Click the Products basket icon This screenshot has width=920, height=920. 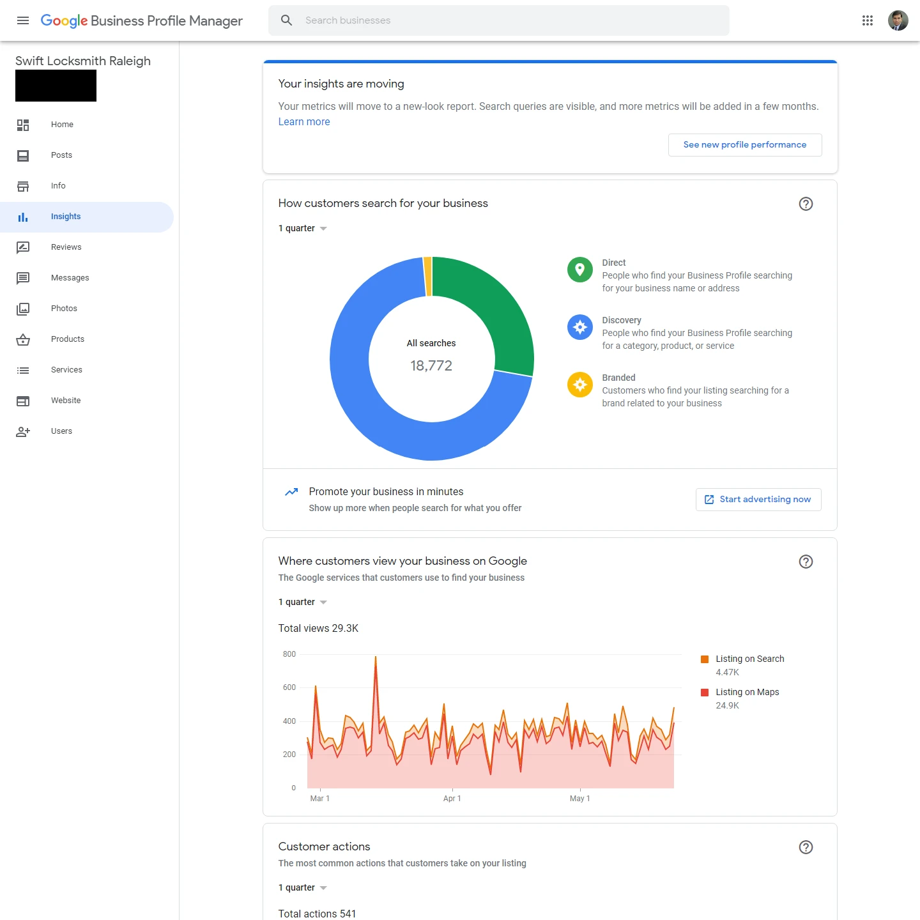point(23,339)
